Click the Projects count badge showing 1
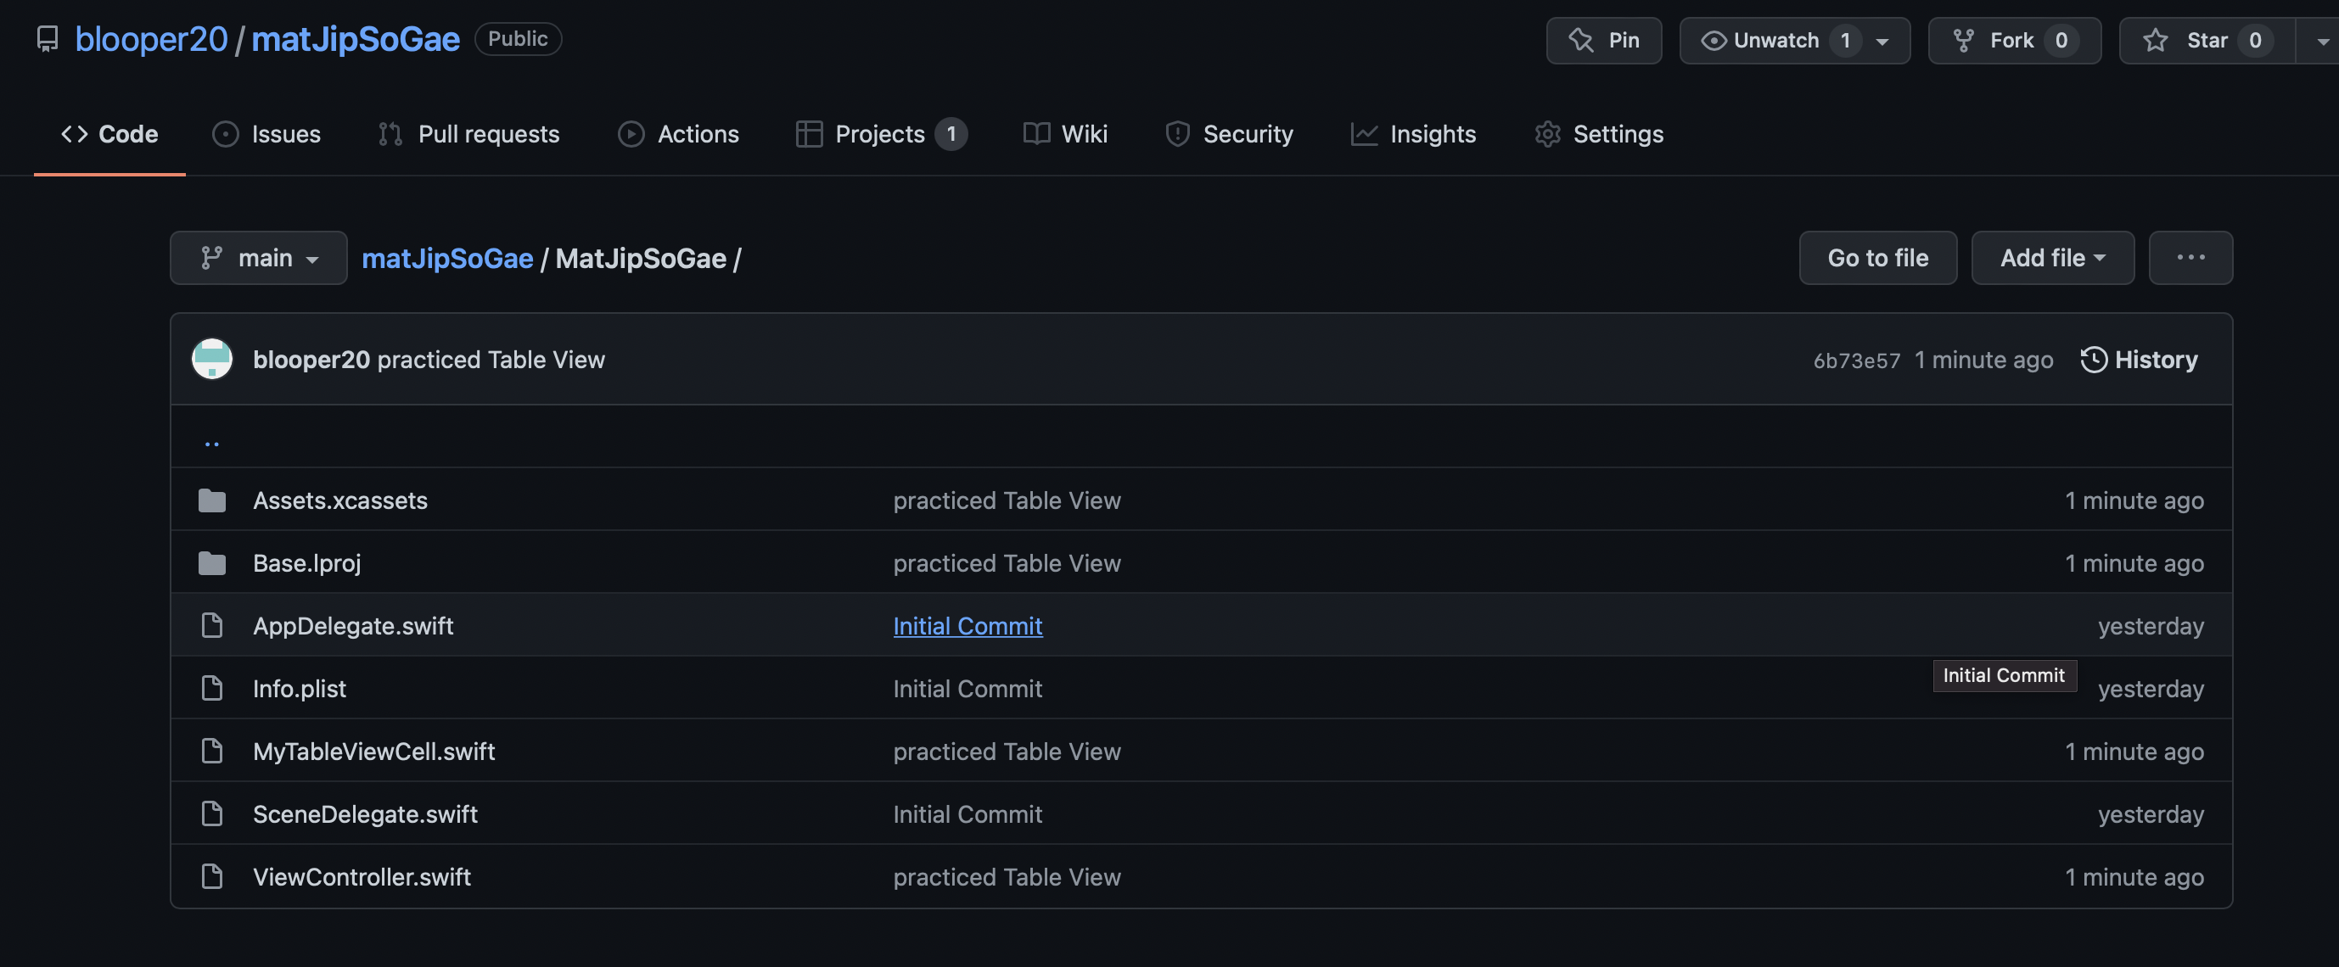The width and height of the screenshot is (2339, 967). 951,134
